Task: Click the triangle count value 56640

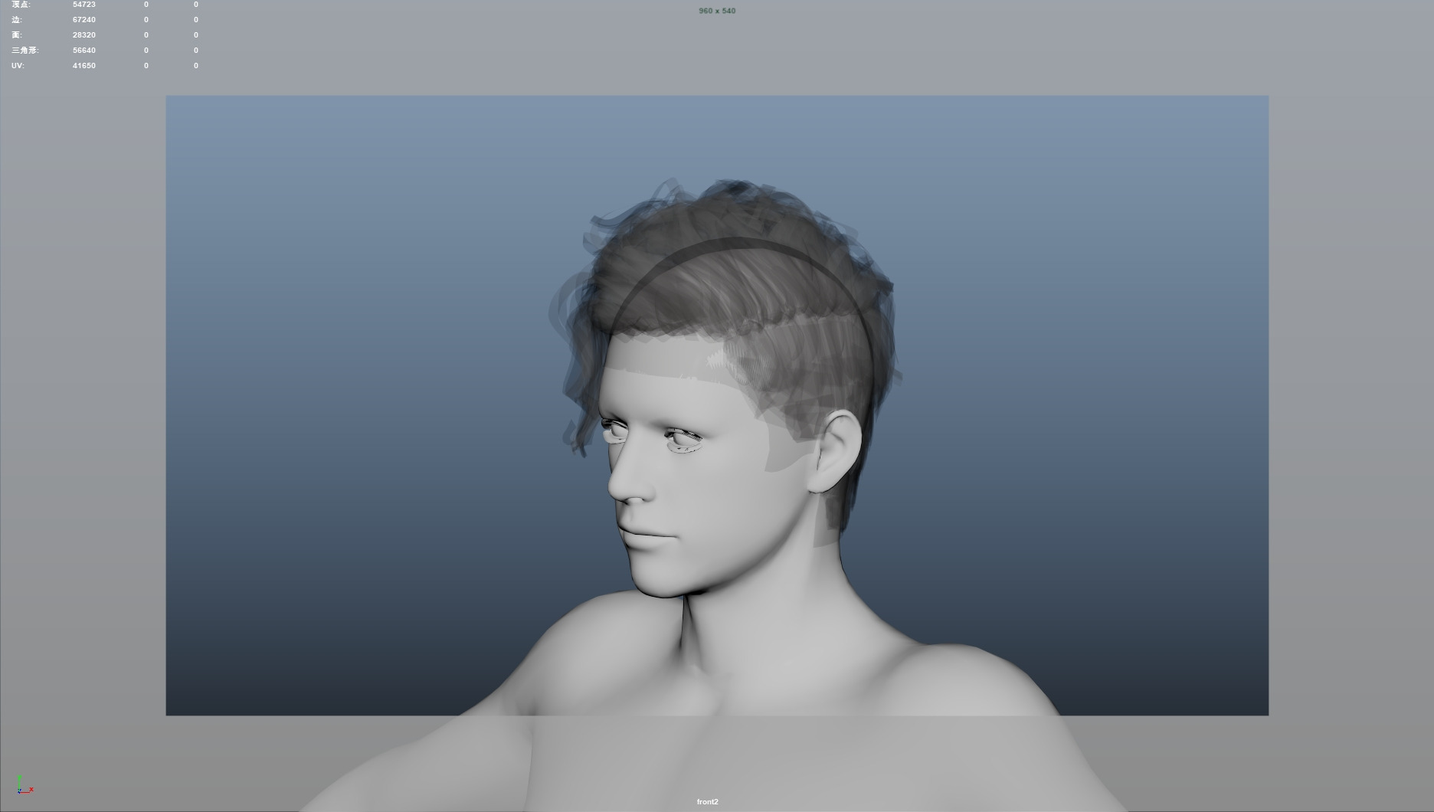Action: [x=84, y=51]
